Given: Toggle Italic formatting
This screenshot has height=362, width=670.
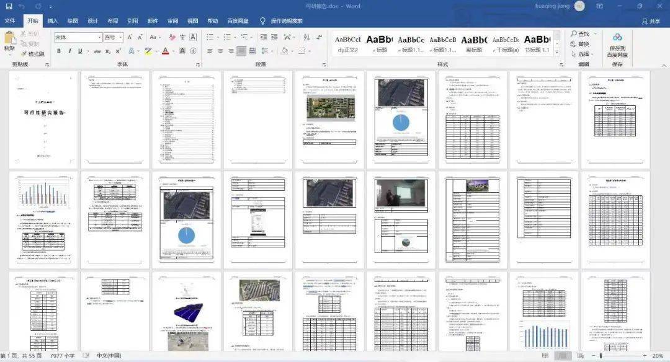Looking at the screenshot, I should click(69, 51).
